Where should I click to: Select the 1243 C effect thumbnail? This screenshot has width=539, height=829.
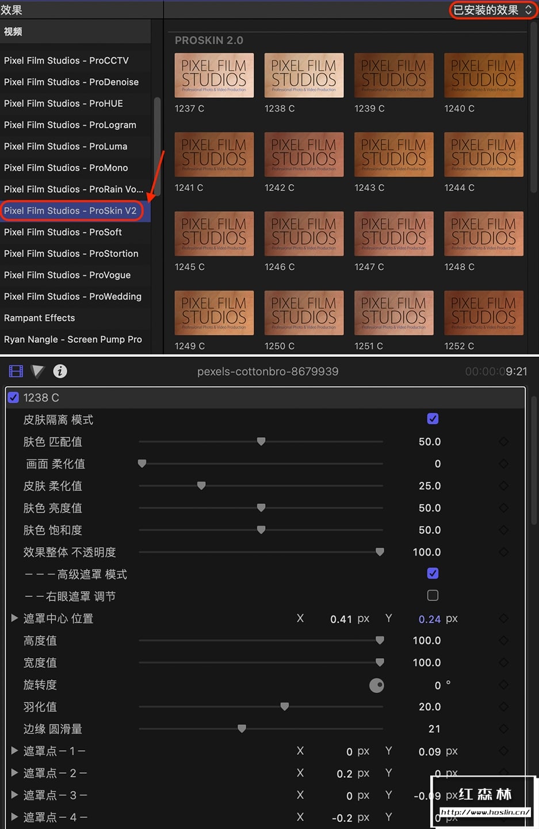[394, 155]
